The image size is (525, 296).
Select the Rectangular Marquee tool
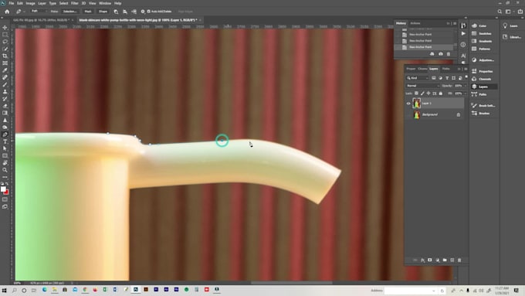click(5, 35)
